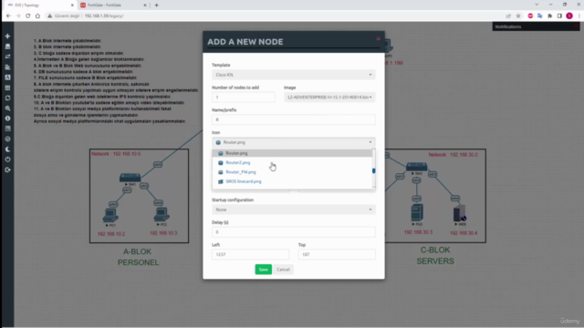Open a new browser tab
584x328 pixels.
(x=156, y=5)
